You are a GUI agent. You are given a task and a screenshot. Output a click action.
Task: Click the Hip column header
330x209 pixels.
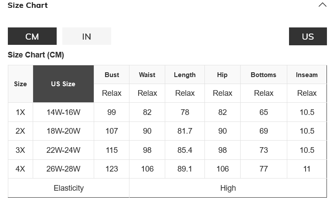(222, 75)
